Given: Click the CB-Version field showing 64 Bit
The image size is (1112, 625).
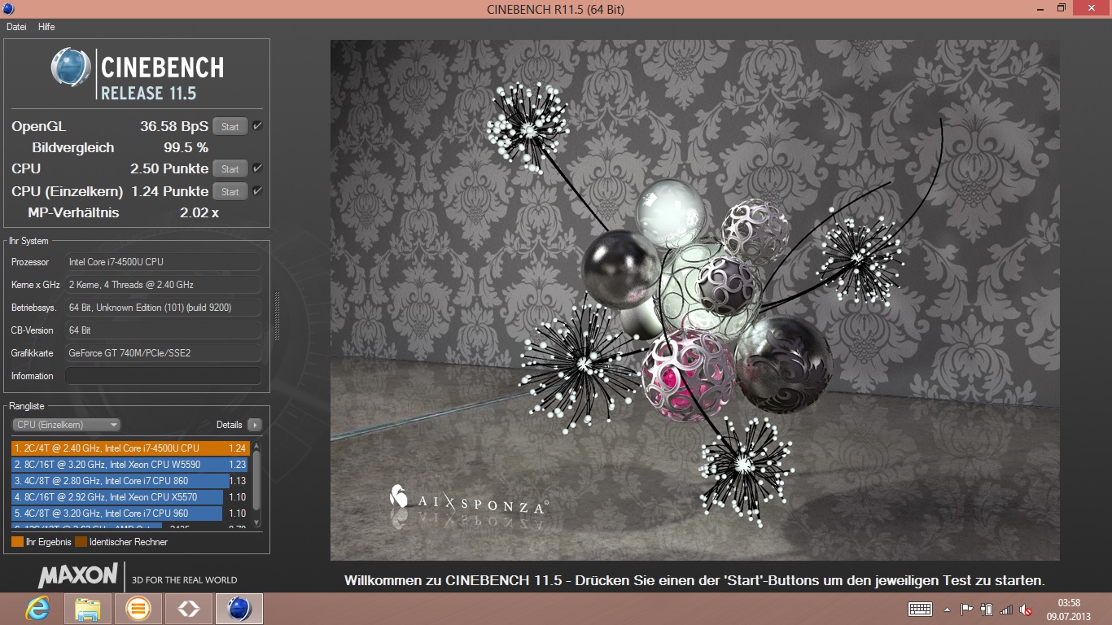Looking at the screenshot, I should 163,330.
